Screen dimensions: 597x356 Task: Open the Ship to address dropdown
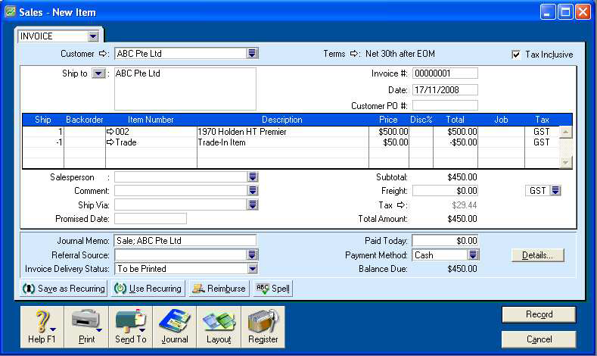pyautogui.click(x=98, y=73)
